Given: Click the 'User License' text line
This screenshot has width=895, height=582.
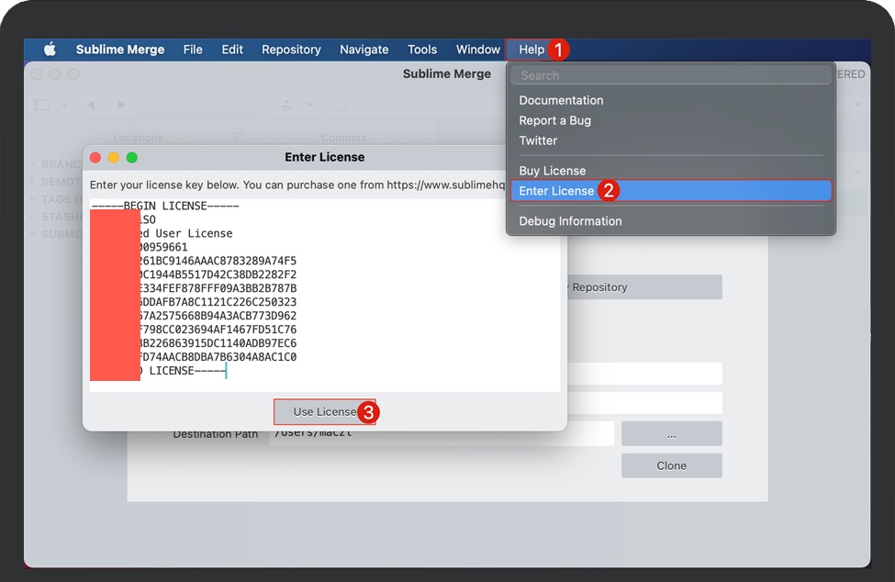Looking at the screenshot, I should click(194, 233).
